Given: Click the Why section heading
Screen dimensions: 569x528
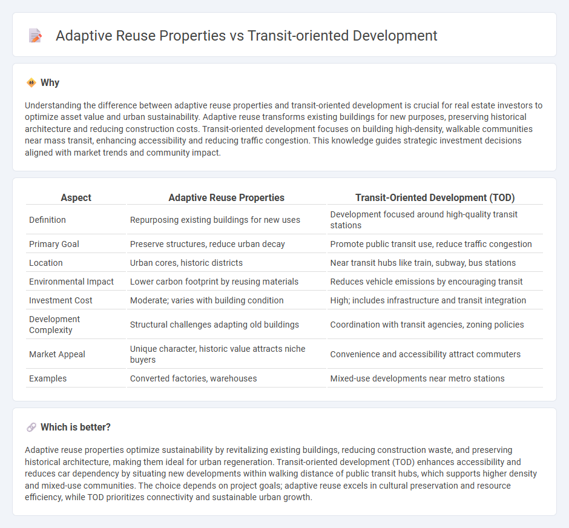Looking at the screenshot, I should tap(50, 83).
